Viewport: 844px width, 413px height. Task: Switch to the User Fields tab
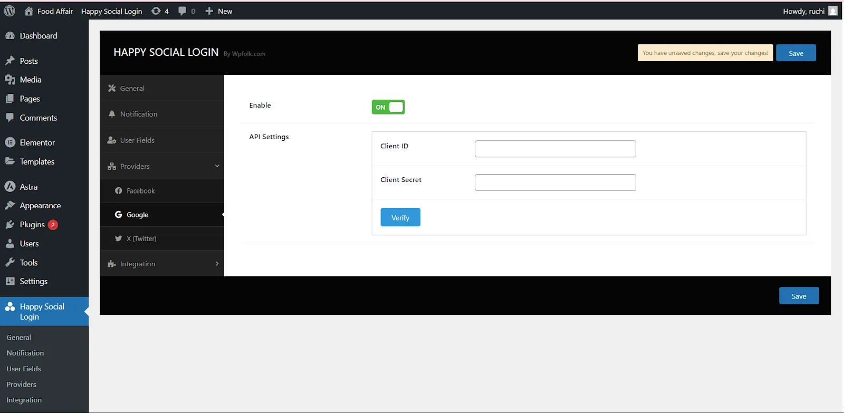pyautogui.click(x=137, y=140)
